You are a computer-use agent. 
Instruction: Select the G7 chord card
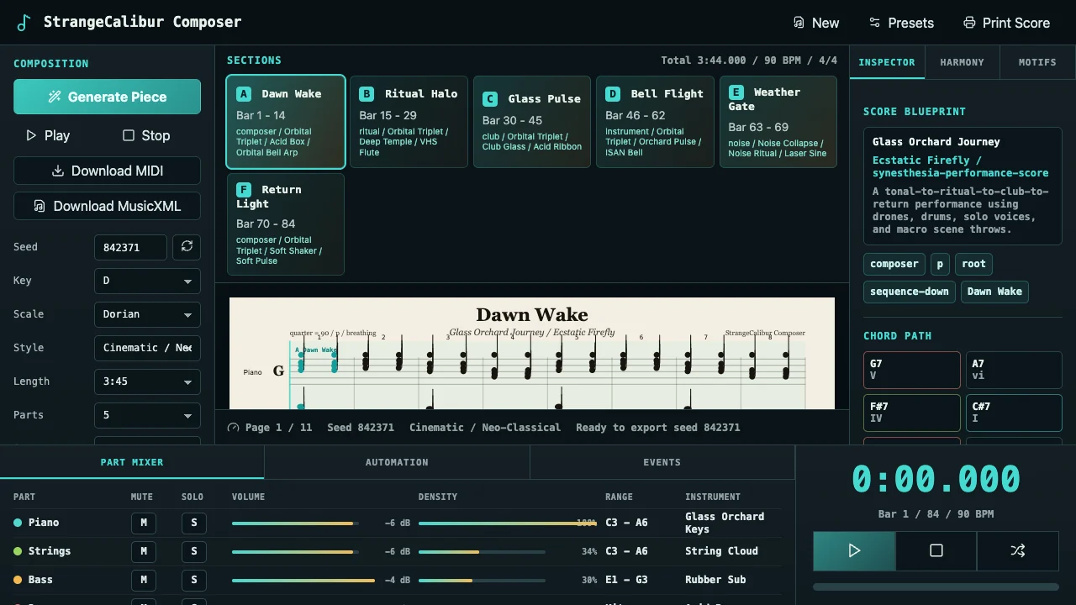click(x=911, y=370)
